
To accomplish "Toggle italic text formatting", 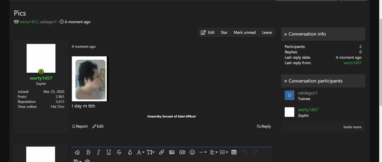I will tap(98, 152).
